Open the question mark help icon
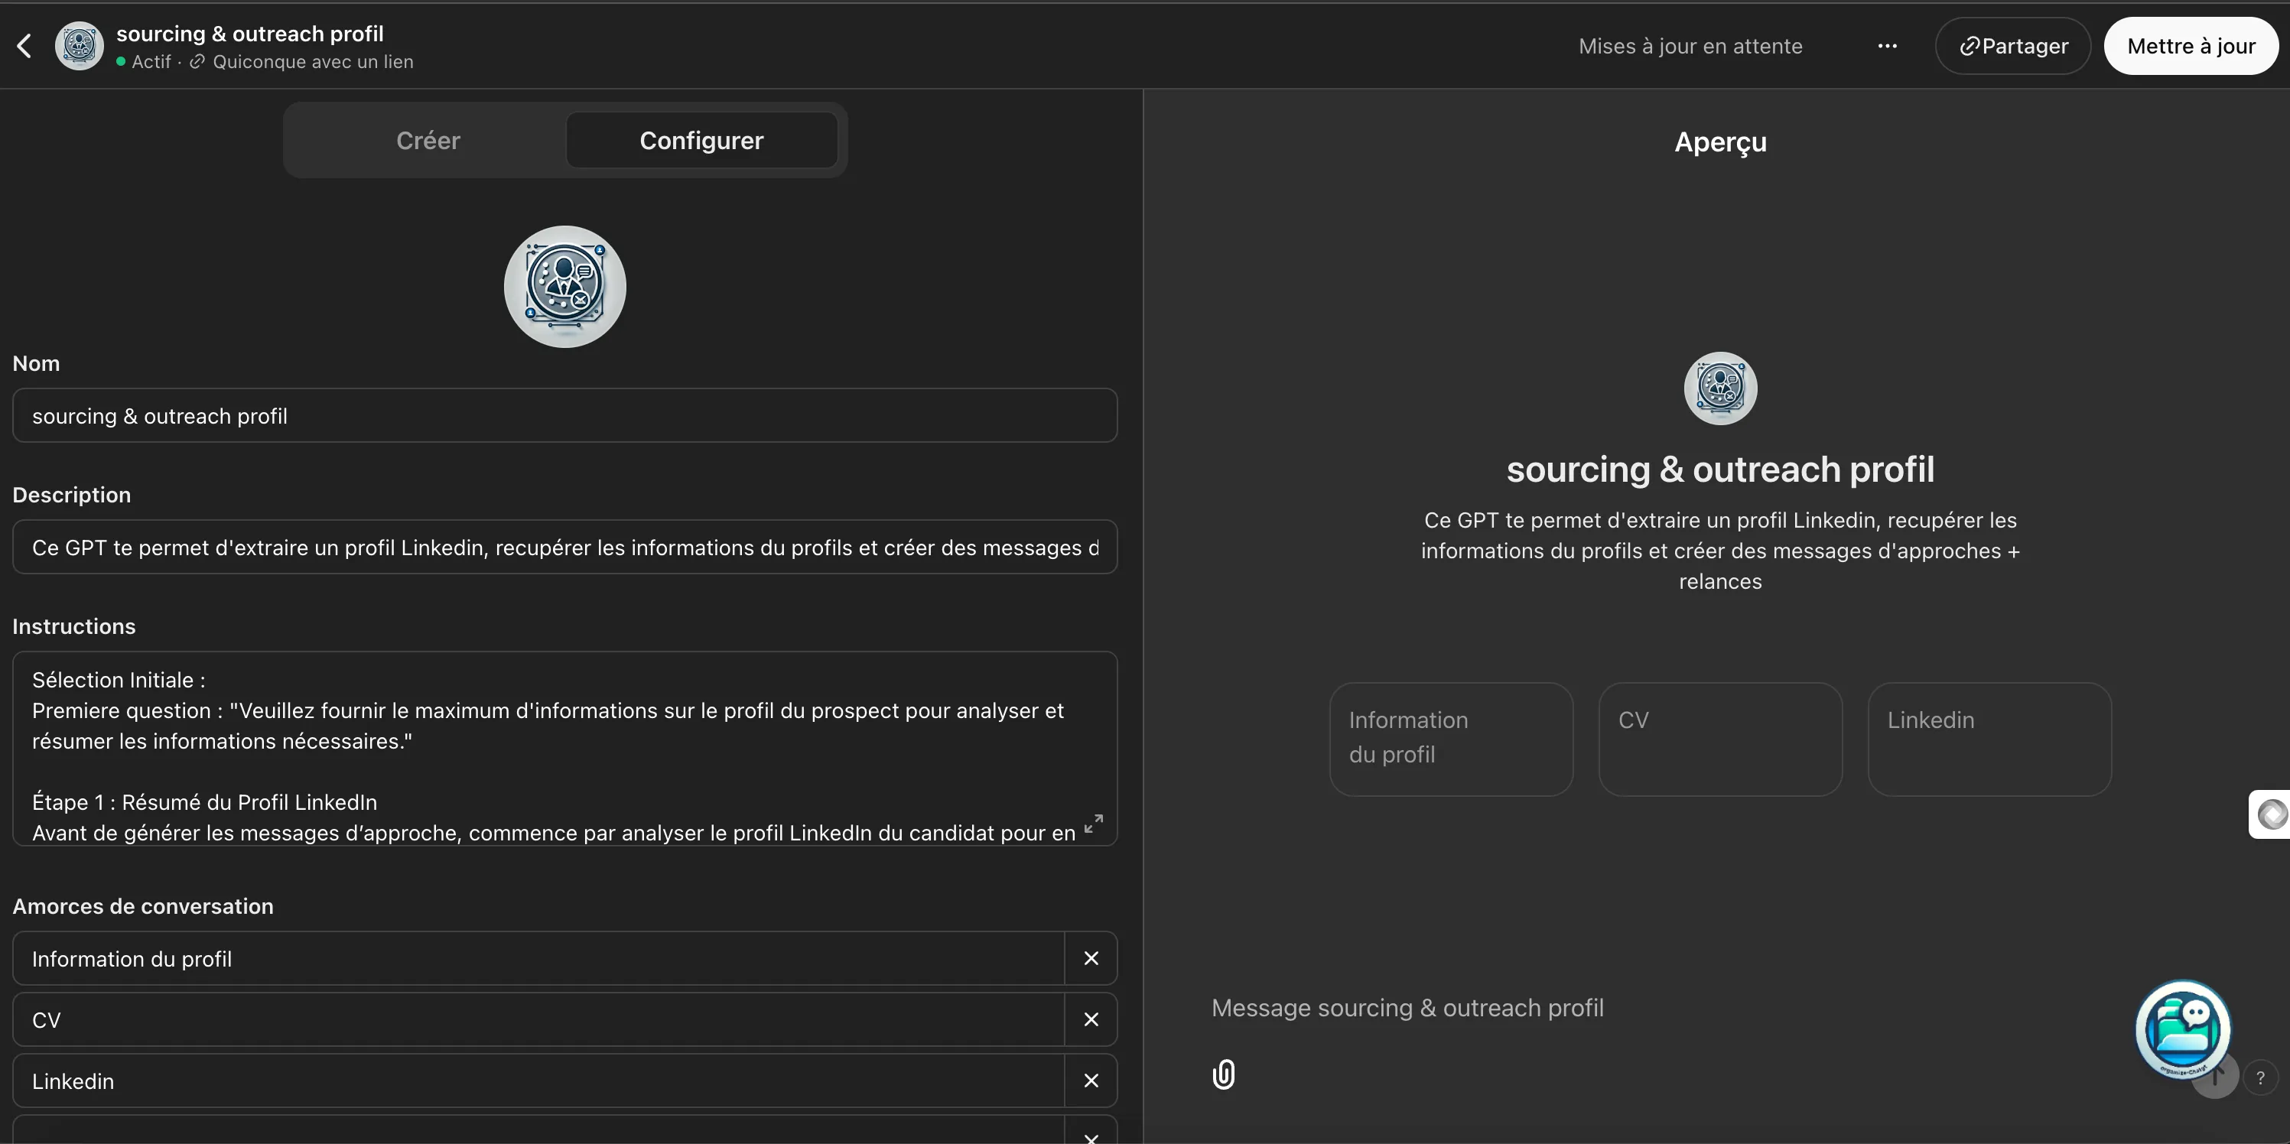 point(2259,1077)
